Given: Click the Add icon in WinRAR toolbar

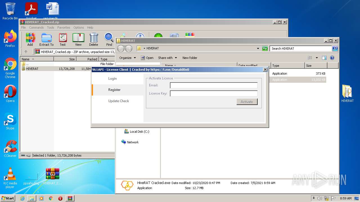Looking at the screenshot, I should [30, 39].
